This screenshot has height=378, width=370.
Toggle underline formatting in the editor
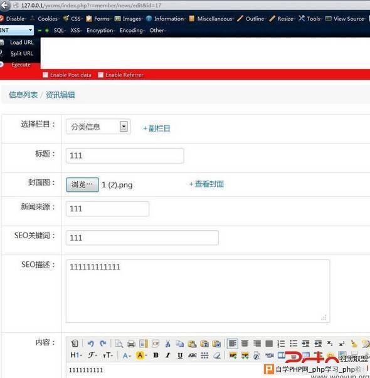point(180,355)
